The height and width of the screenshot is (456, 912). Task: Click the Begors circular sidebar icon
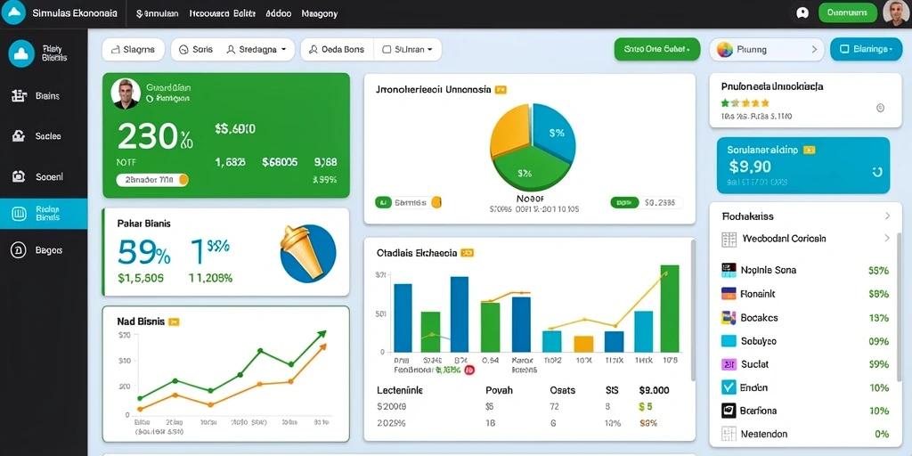(19, 250)
